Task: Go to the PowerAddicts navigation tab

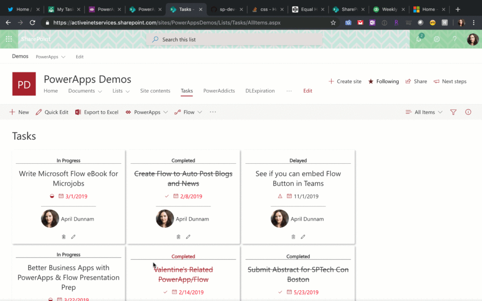Action: [x=219, y=91]
